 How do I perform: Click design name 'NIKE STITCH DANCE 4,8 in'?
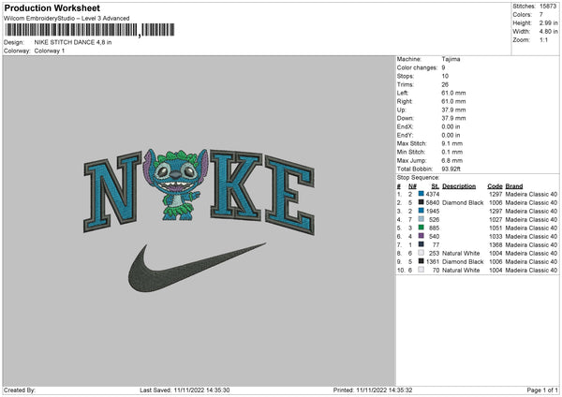tap(73, 42)
